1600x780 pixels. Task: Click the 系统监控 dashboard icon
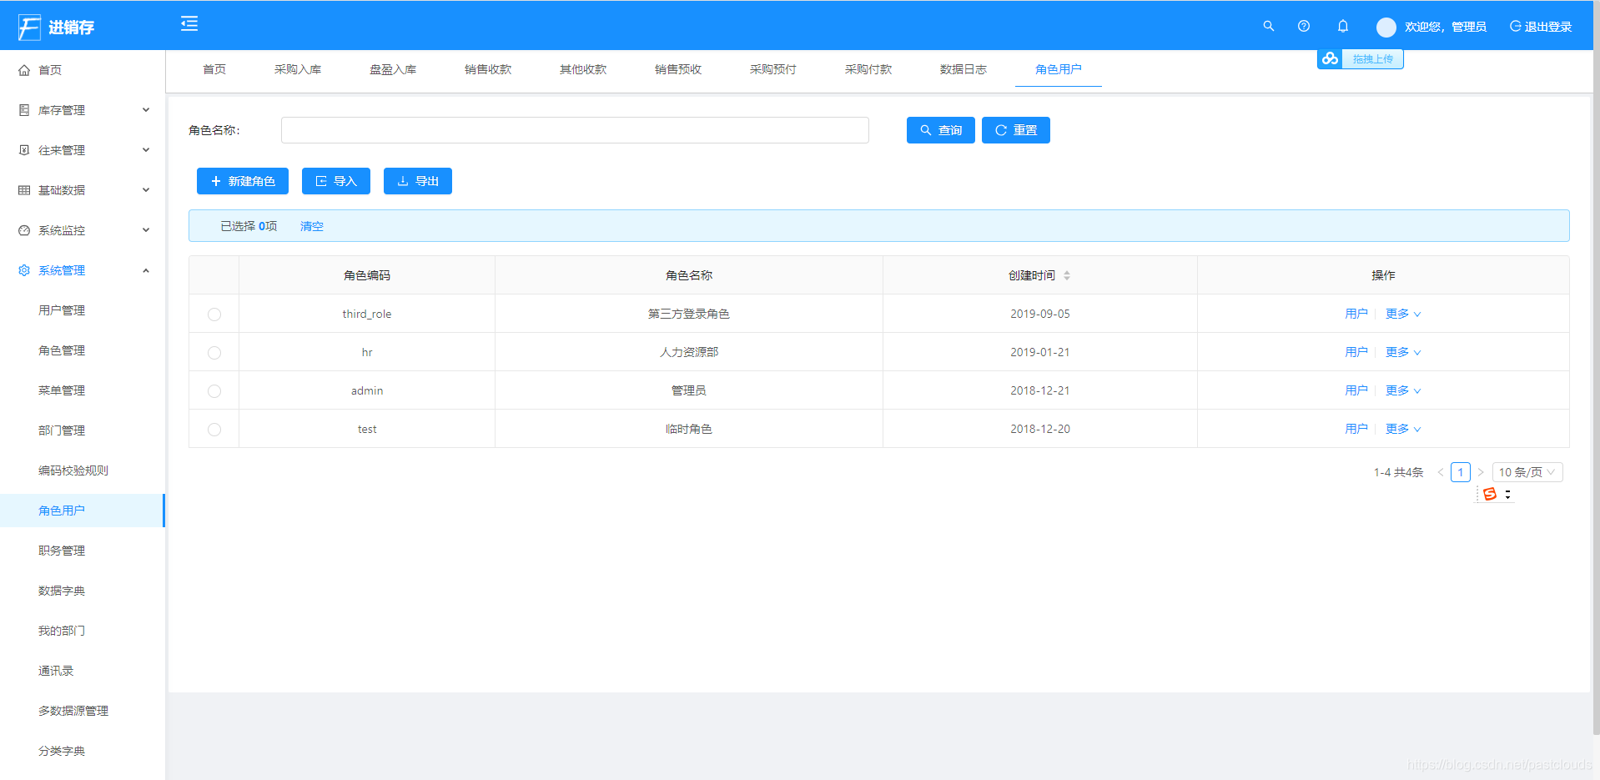pyautogui.click(x=24, y=230)
